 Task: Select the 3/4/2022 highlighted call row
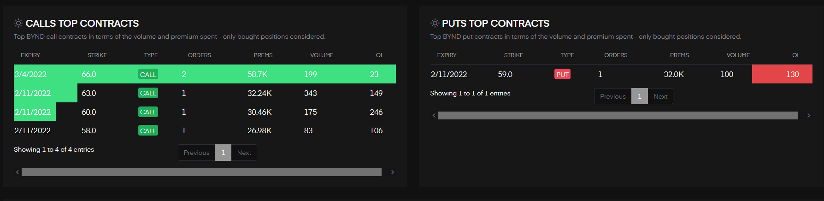click(205, 74)
